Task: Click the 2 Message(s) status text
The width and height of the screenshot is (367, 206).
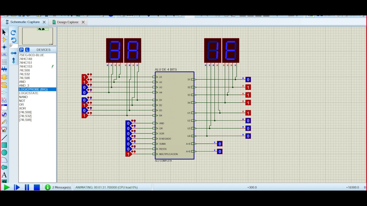Action: click(x=61, y=187)
